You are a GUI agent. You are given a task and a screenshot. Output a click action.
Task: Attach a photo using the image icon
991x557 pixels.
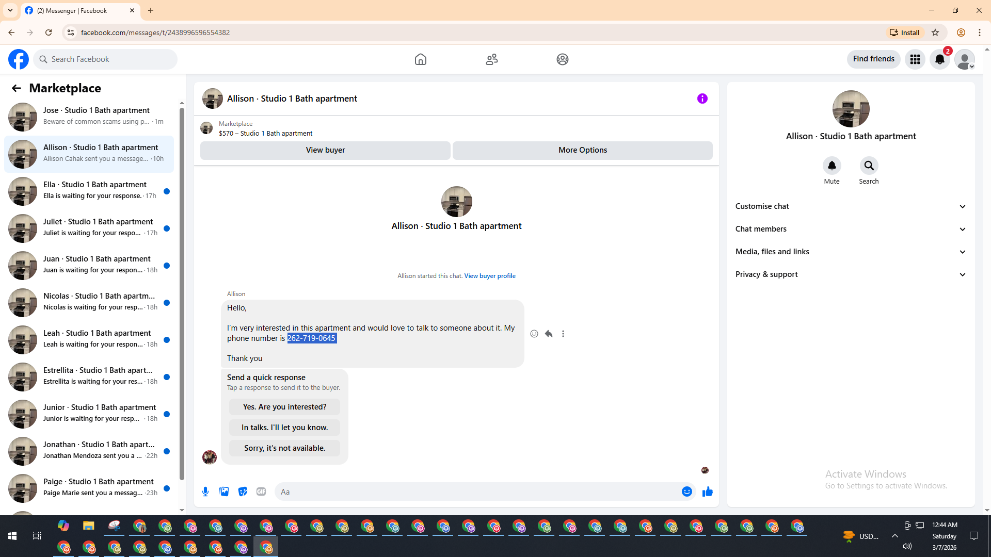224,492
